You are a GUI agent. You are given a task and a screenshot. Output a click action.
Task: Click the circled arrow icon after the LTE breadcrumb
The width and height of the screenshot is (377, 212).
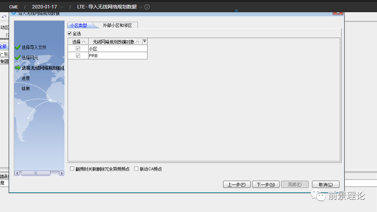point(147,7)
